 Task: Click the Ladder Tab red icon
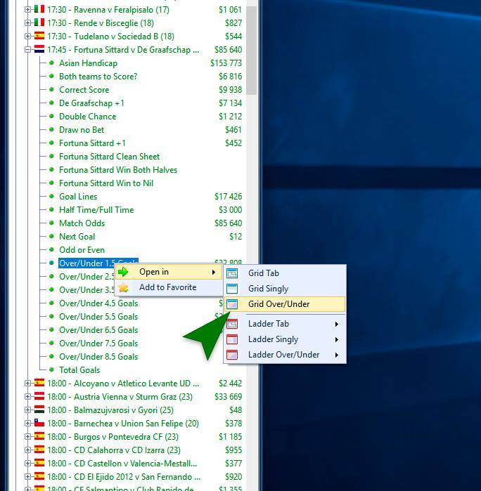pyautogui.click(x=232, y=324)
